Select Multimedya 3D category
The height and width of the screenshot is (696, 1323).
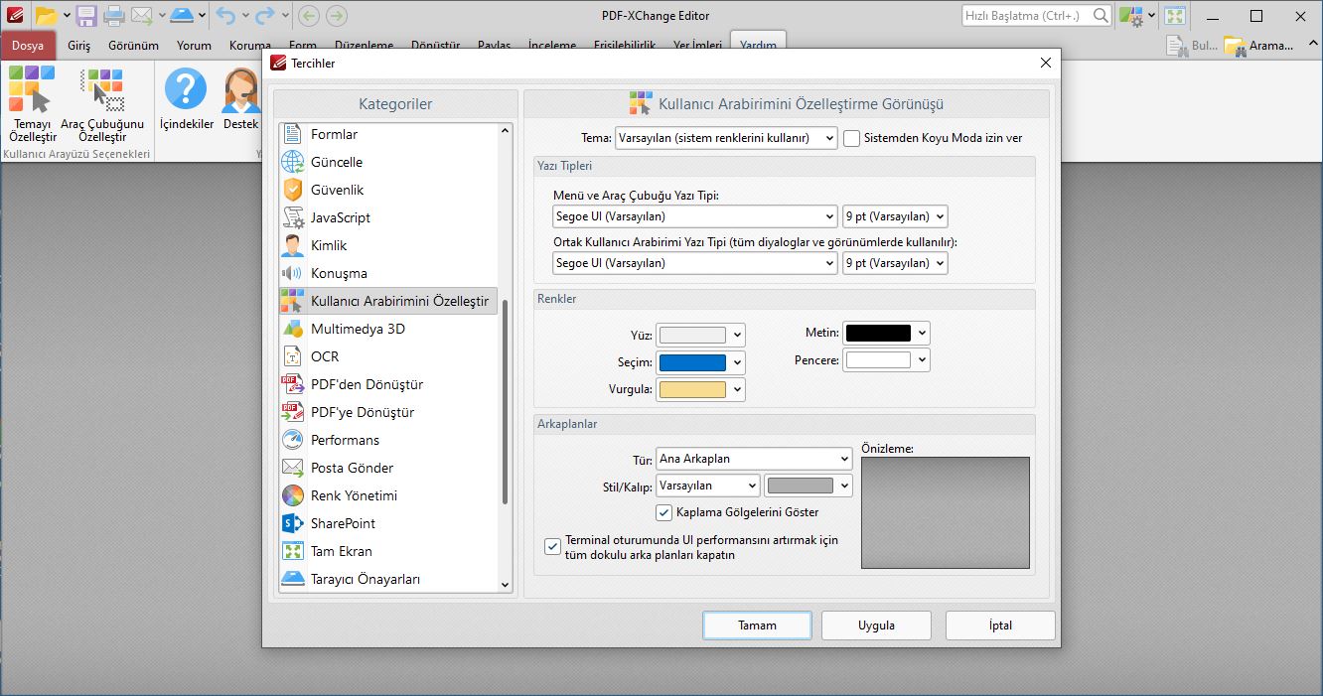coord(388,329)
